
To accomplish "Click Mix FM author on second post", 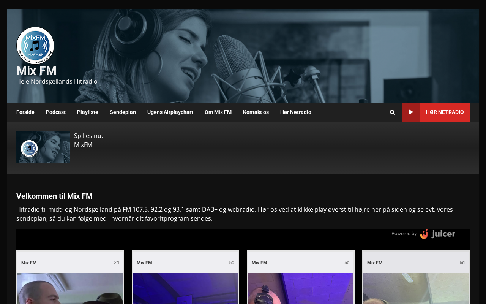I will click(x=144, y=263).
